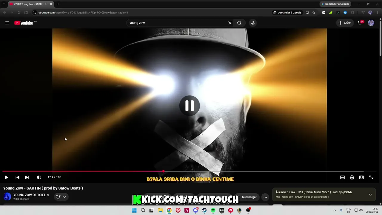
Task: Open Discord from the taskbar
Action: click(195, 210)
